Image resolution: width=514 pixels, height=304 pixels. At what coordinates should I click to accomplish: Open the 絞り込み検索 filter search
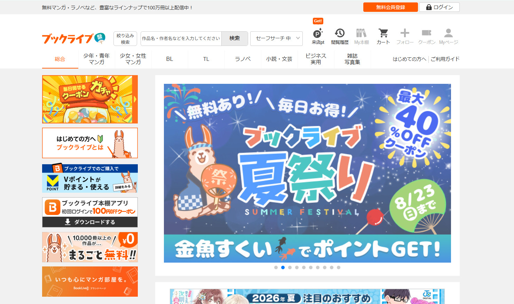(x=125, y=39)
